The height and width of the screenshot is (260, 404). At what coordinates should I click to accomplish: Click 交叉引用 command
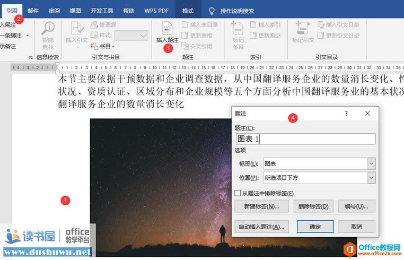pyautogui.click(x=197, y=46)
